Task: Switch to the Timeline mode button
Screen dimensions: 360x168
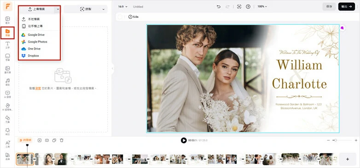Action: coord(25,140)
